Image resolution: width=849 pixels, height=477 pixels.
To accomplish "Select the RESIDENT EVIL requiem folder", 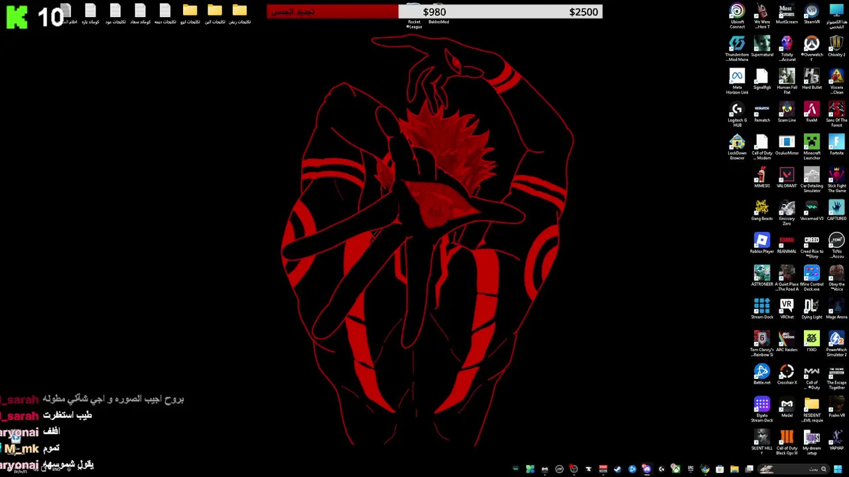I will click(812, 409).
